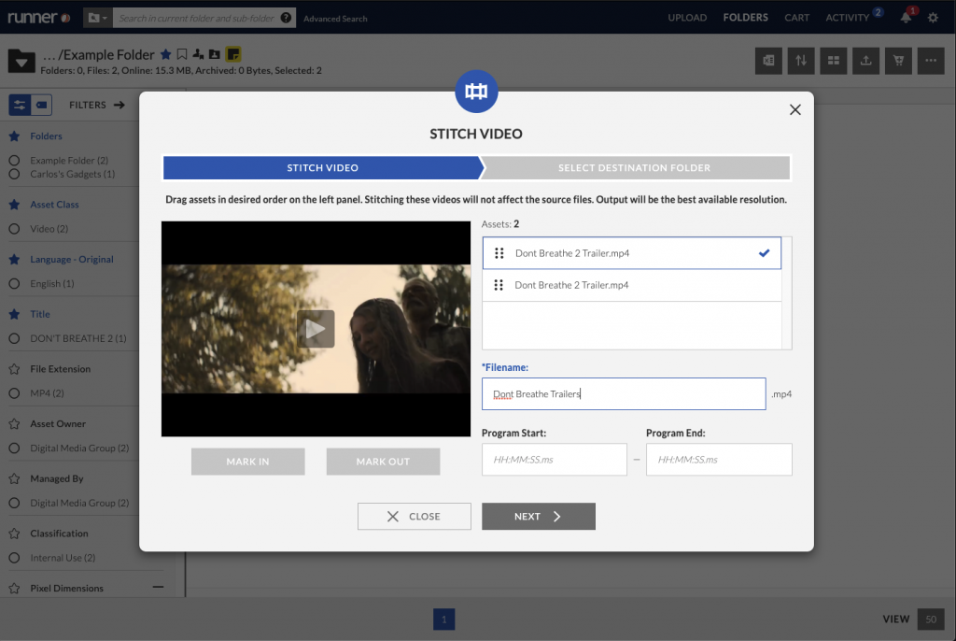Toggle star on Asset Class filter
Image resolution: width=956 pixels, height=641 pixels.
click(x=15, y=205)
